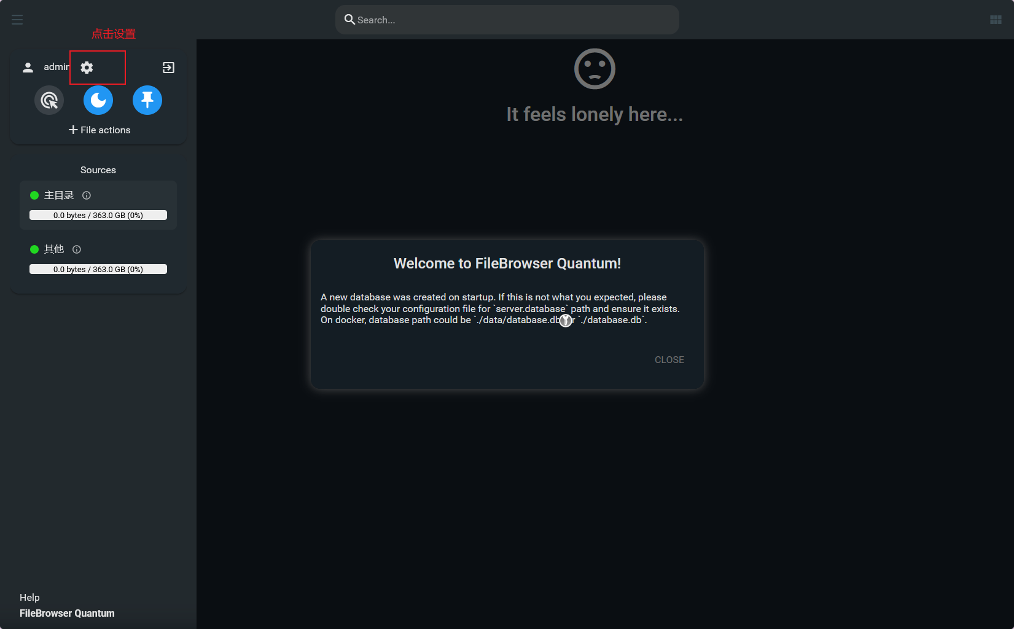Screen dimensions: 1014x629
Task: Show info for 其他 source
Action: [x=77, y=249]
